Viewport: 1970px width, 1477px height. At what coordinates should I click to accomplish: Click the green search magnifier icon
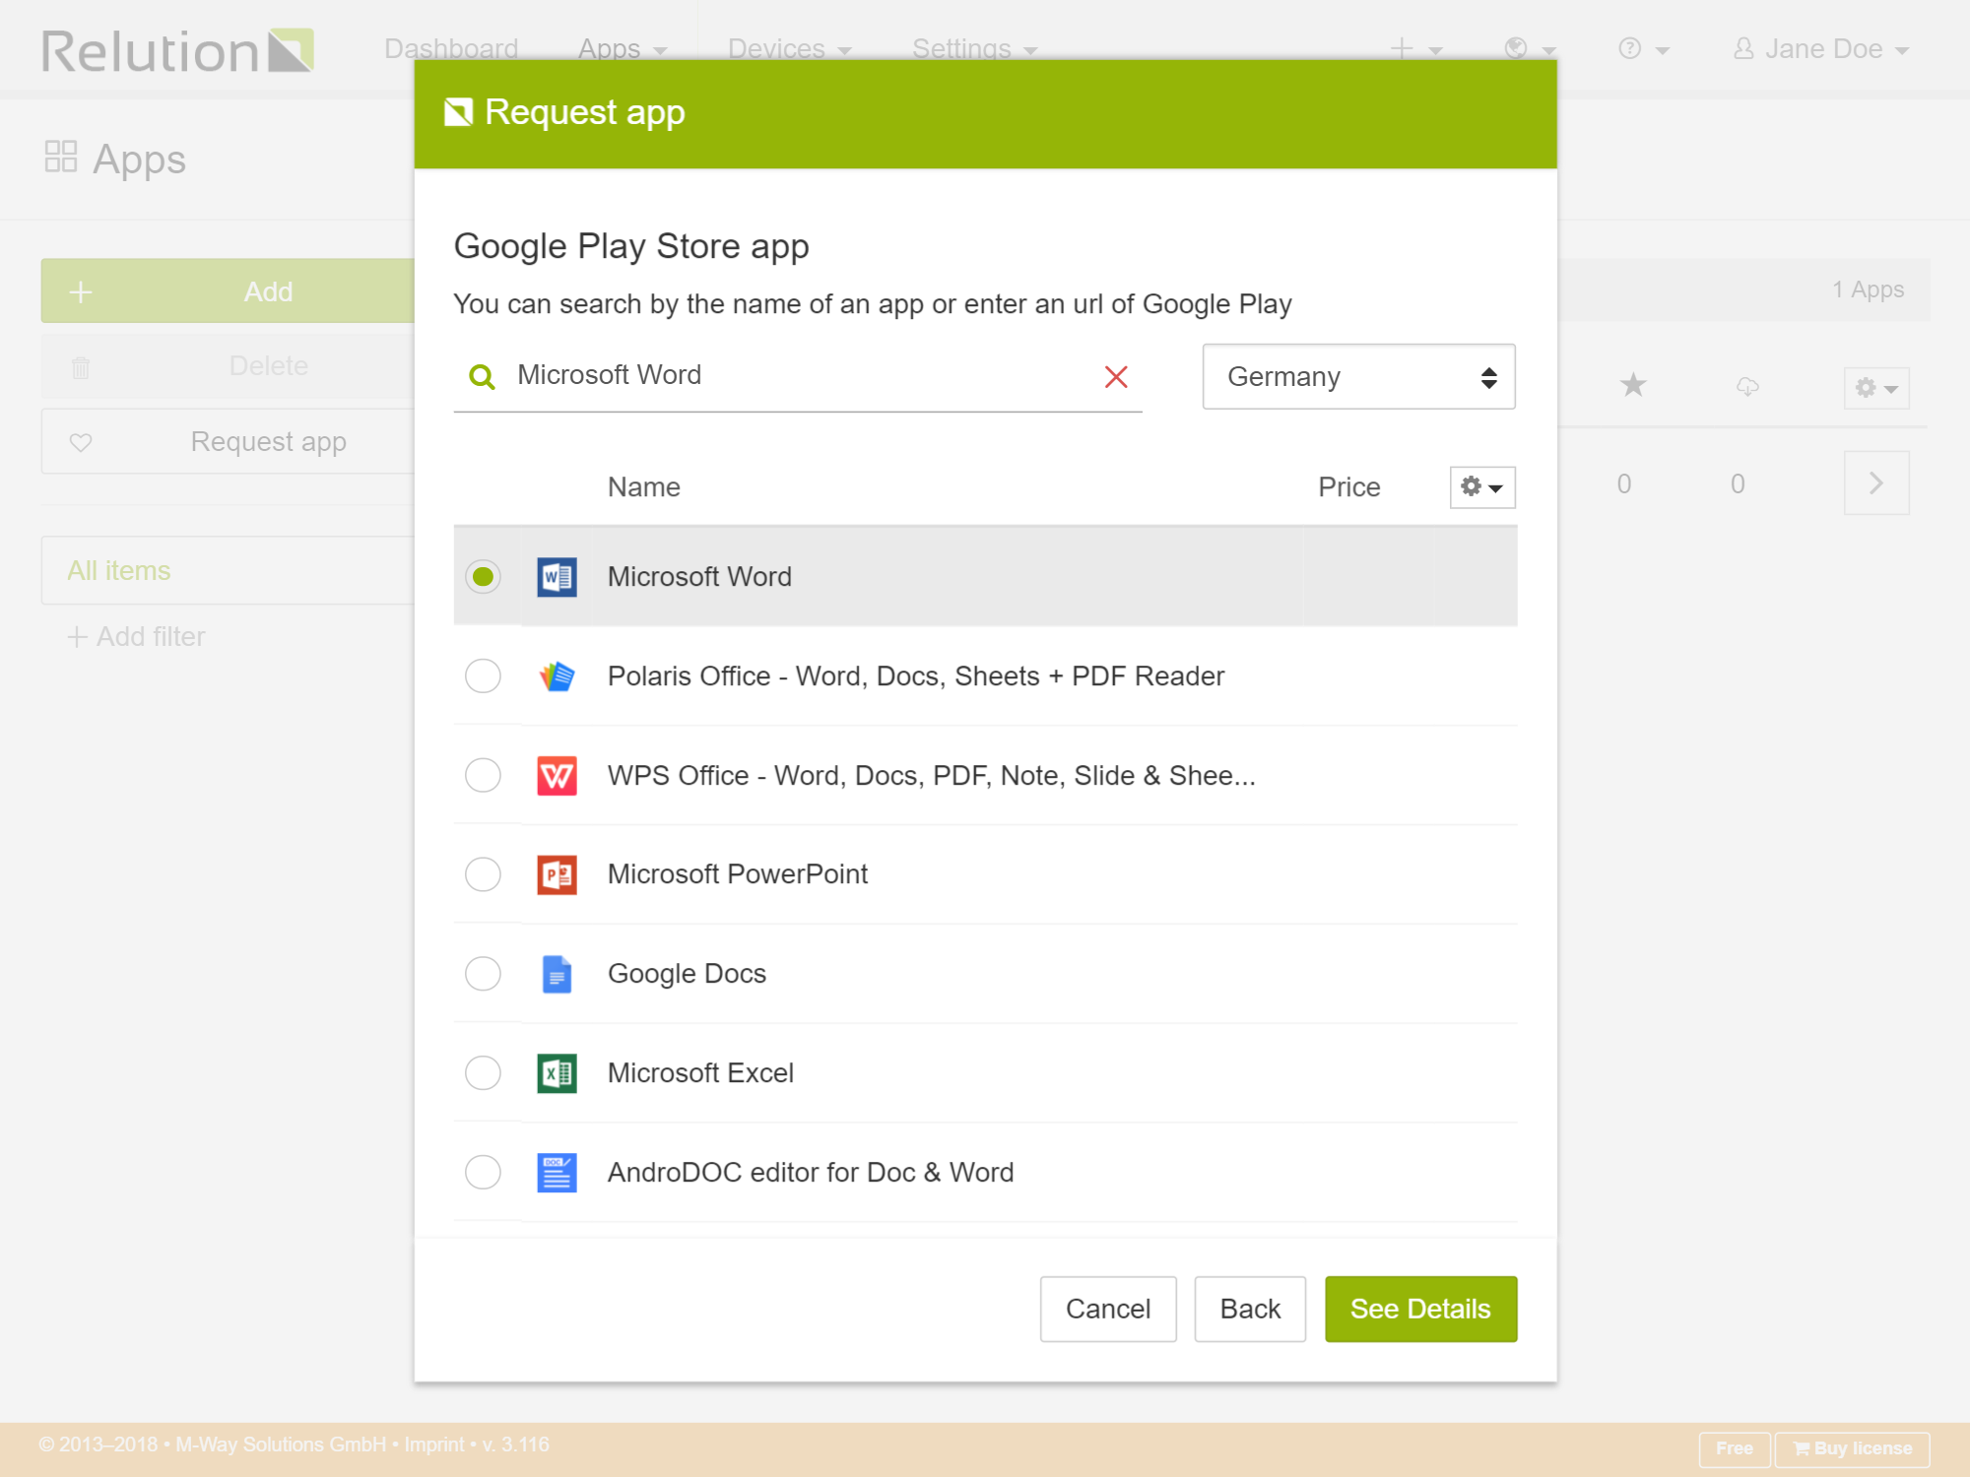482,376
